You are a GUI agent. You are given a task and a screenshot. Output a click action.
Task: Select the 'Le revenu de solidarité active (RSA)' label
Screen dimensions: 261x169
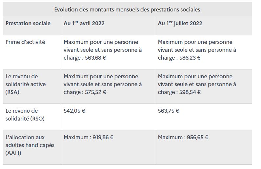[x=26, y=84]
